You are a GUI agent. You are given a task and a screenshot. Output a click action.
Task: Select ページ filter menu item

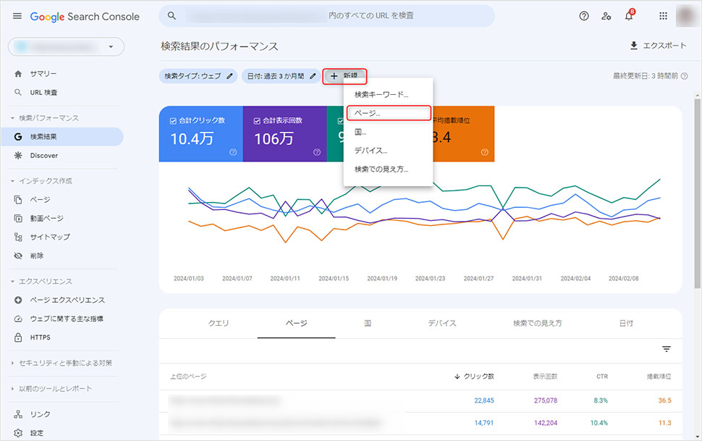pyautogui.click(x=388, y=114)
